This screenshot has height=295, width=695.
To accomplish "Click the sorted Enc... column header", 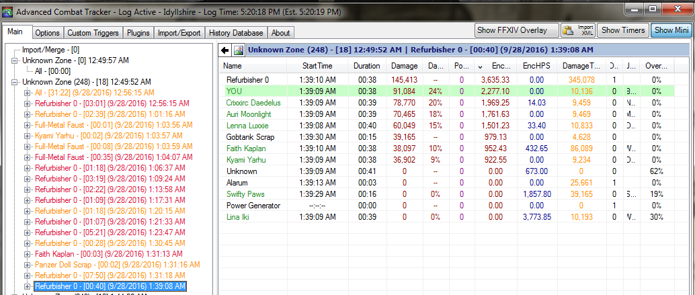I will (x=495, y=66).
